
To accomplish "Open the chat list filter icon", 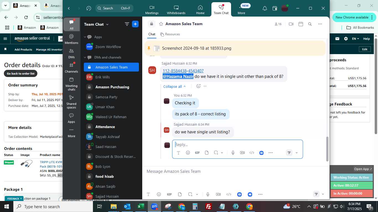I will click(127, 24).
